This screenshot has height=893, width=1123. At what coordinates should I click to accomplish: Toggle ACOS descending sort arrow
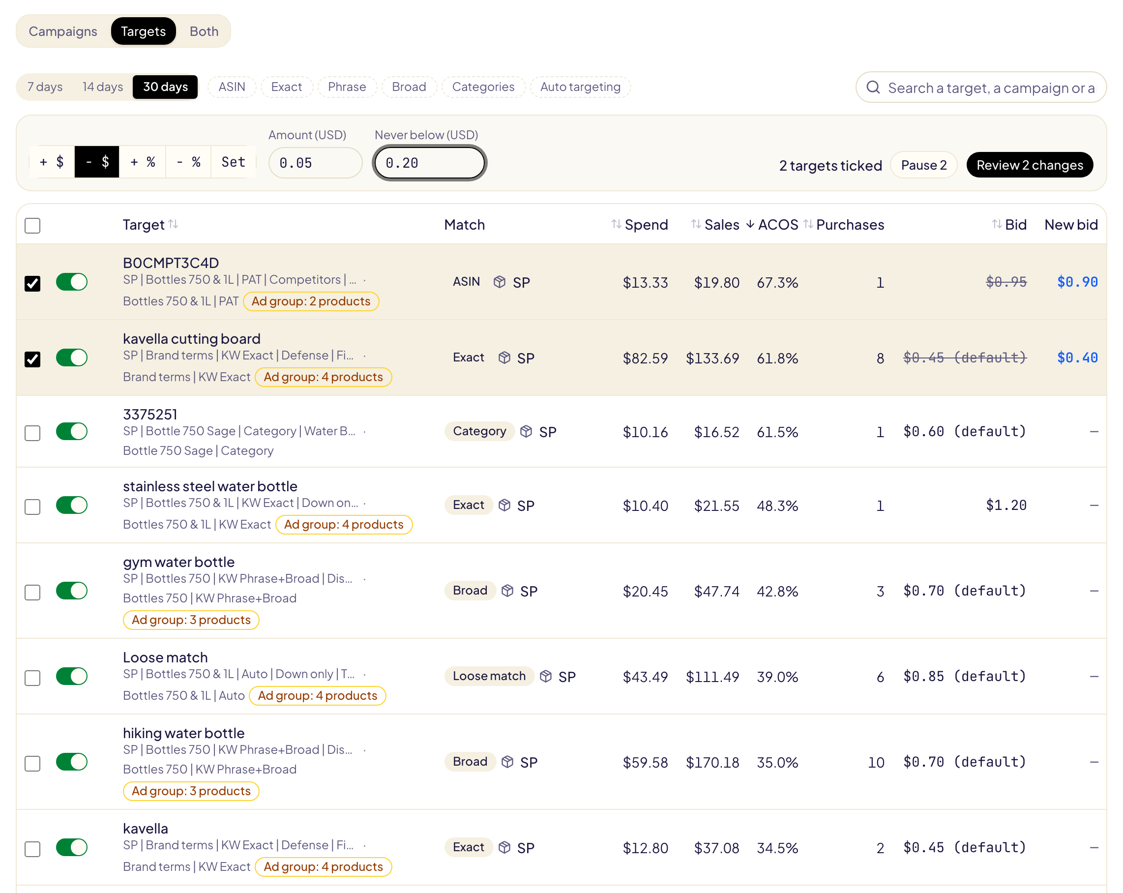click(750, 224)
